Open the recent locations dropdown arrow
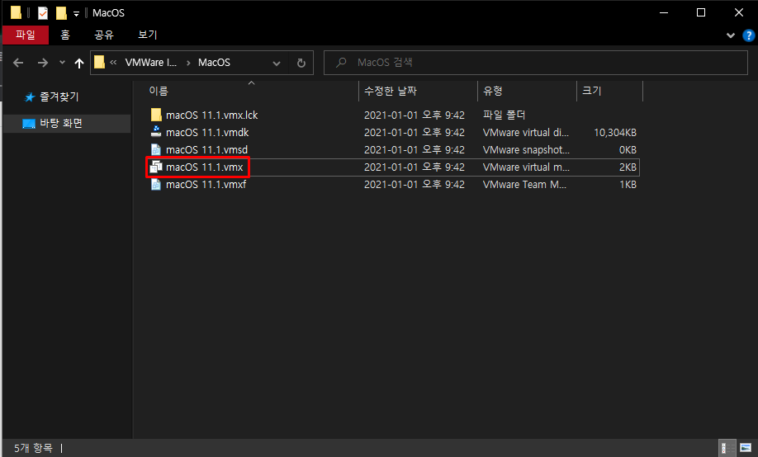This screenshot has width=758, height=457. click(62, 63)
